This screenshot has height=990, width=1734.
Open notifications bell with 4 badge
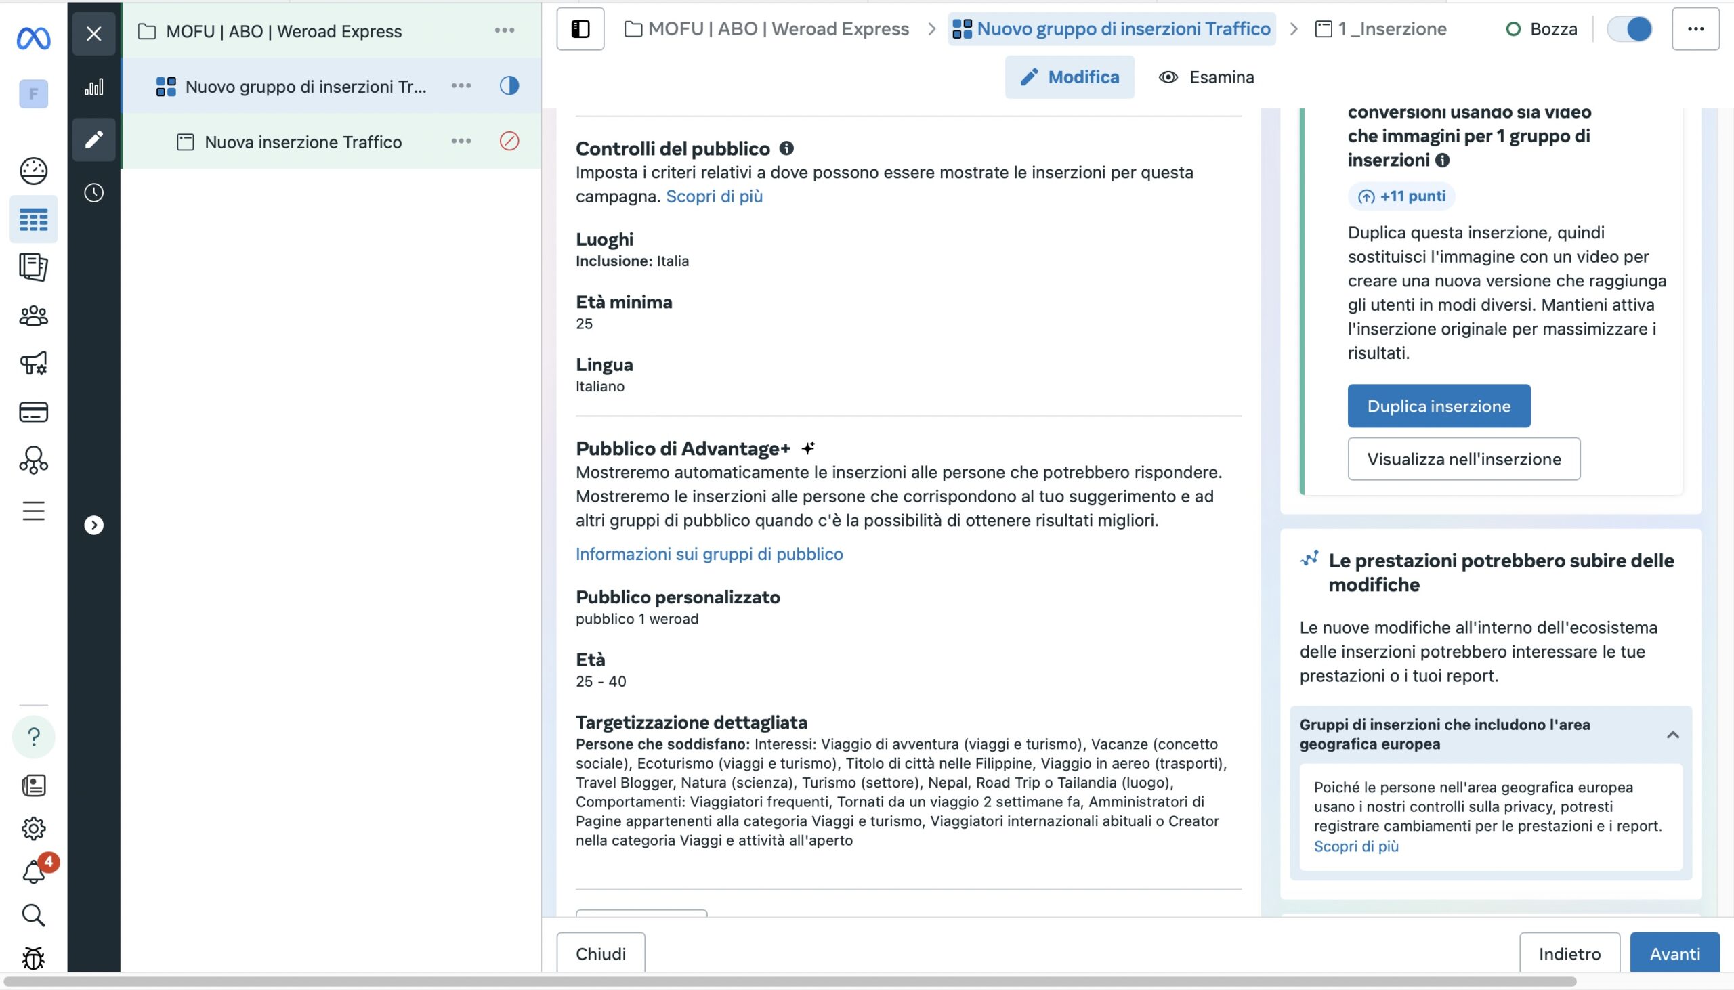pos(35,870)
